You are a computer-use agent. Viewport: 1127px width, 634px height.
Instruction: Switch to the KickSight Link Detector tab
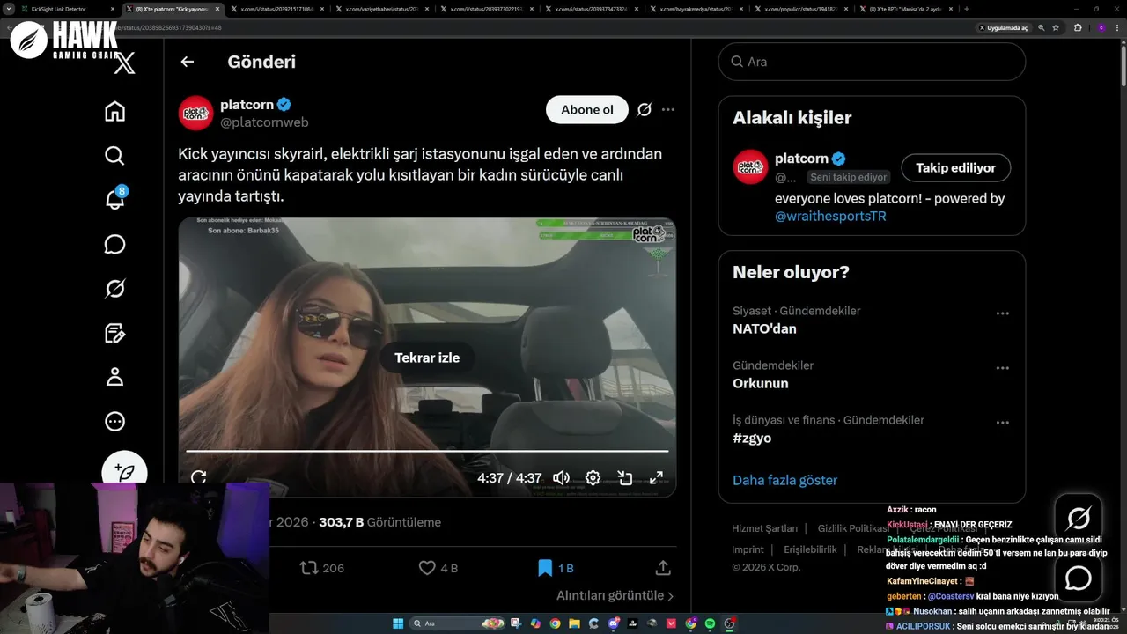66,9
